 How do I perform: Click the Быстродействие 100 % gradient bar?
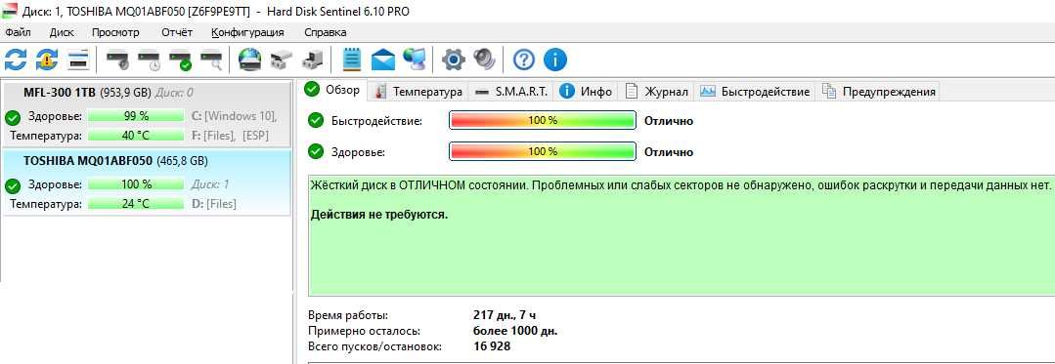(x=543, y=120)
